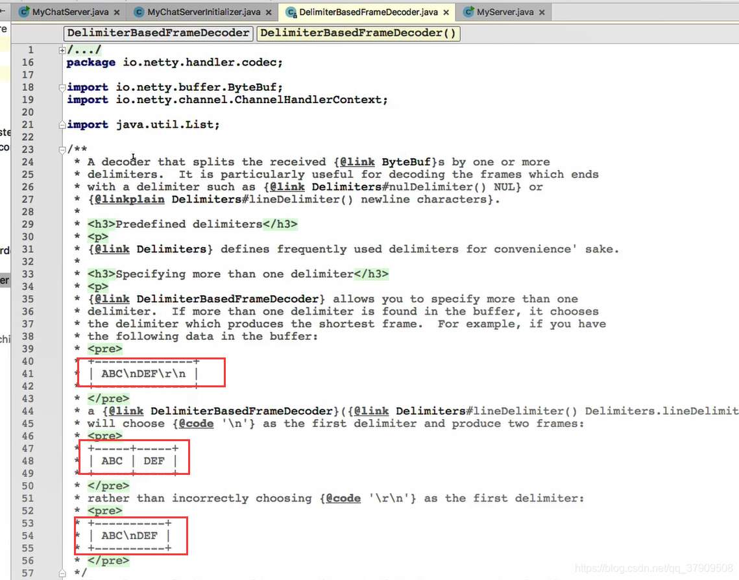Click the '\n' code text on line 45
The image size is (739, 580).
point(235,424)
